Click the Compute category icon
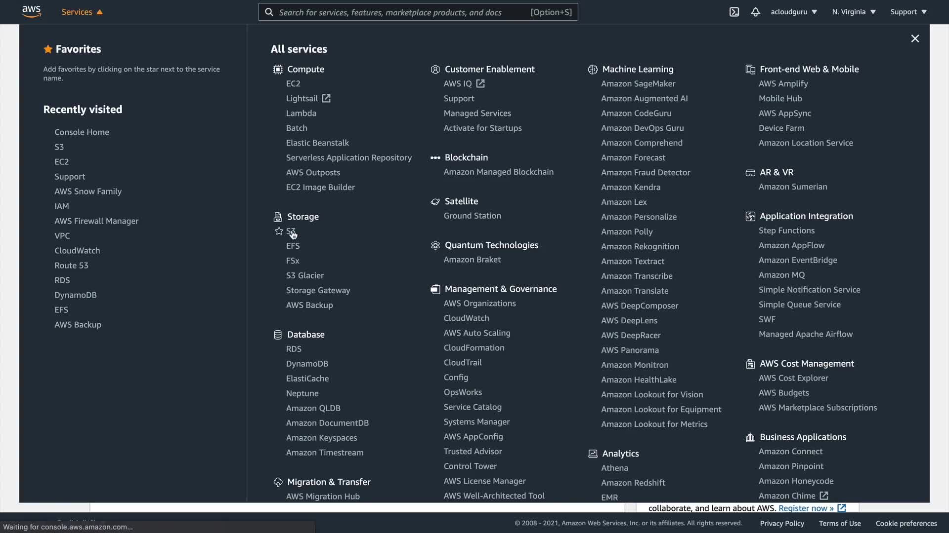The width and height of the screenshot is (949, 533). (x=278, y=70)
